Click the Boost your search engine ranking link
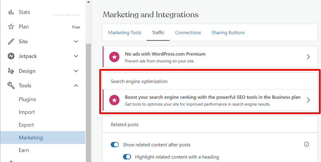Viewport: 321px width, 162px height. click(213, 97)
